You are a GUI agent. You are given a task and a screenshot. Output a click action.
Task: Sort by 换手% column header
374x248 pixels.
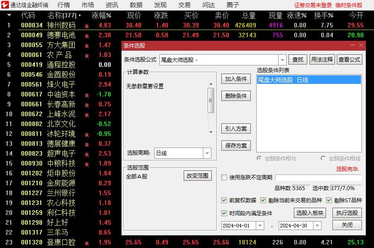[323, 16]
